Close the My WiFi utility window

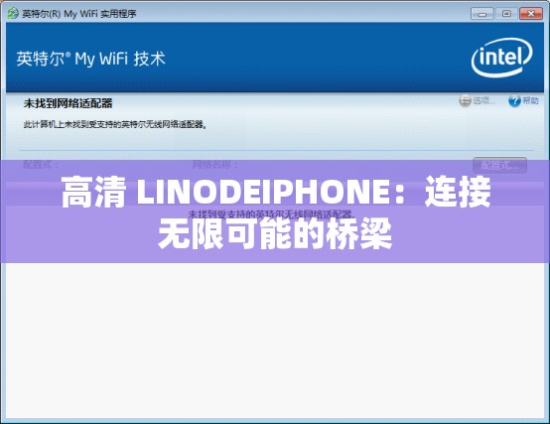click(x=531, y=14)
